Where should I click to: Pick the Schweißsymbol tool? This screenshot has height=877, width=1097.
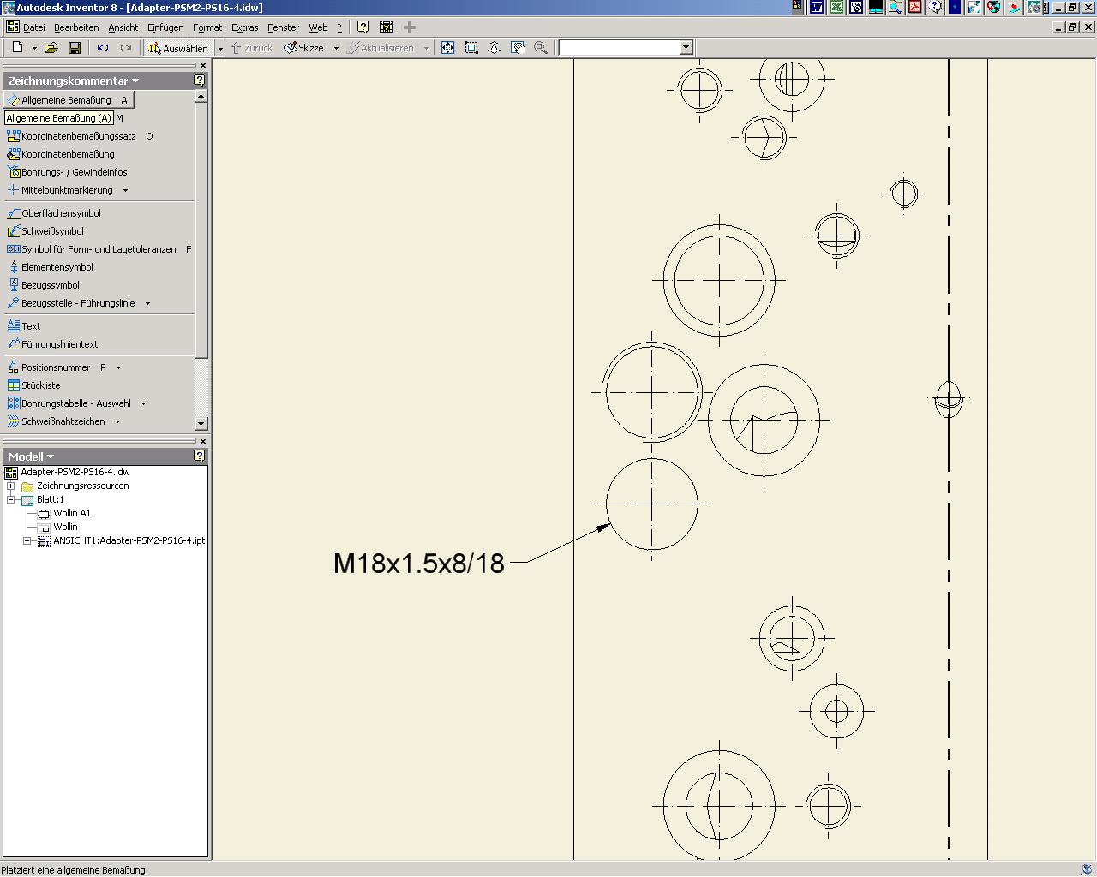[51, 231]
